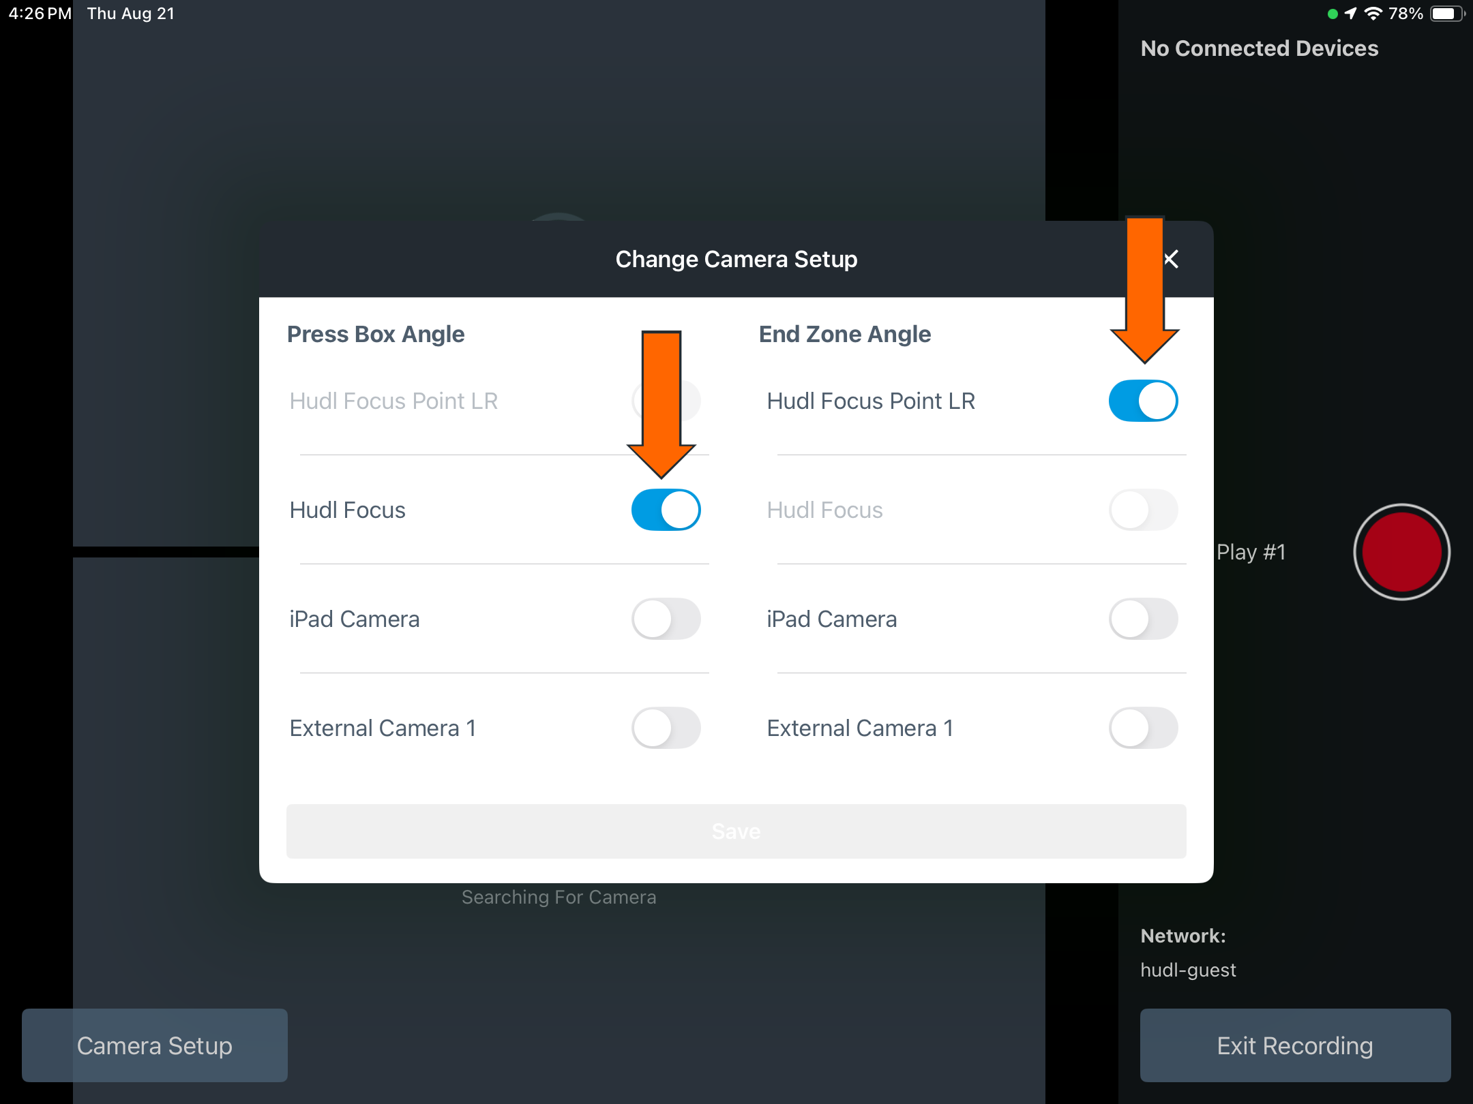The image size is (1473, 1104).
Task: Tap the 'Press Box Angle' heading
Action: tap(376, 334)
